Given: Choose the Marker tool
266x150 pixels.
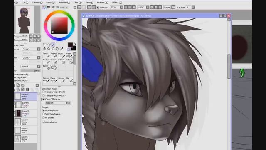Looking at the screenshot, I should [x=46, y=61].
